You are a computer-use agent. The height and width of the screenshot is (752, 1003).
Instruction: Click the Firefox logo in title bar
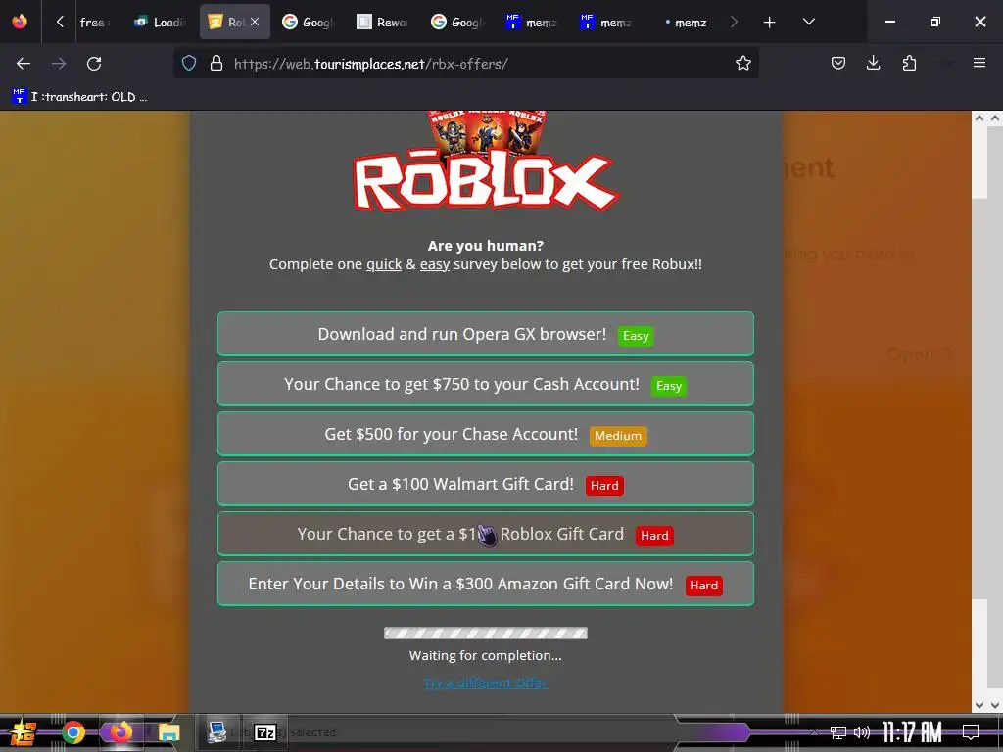[x=20, y=22]
